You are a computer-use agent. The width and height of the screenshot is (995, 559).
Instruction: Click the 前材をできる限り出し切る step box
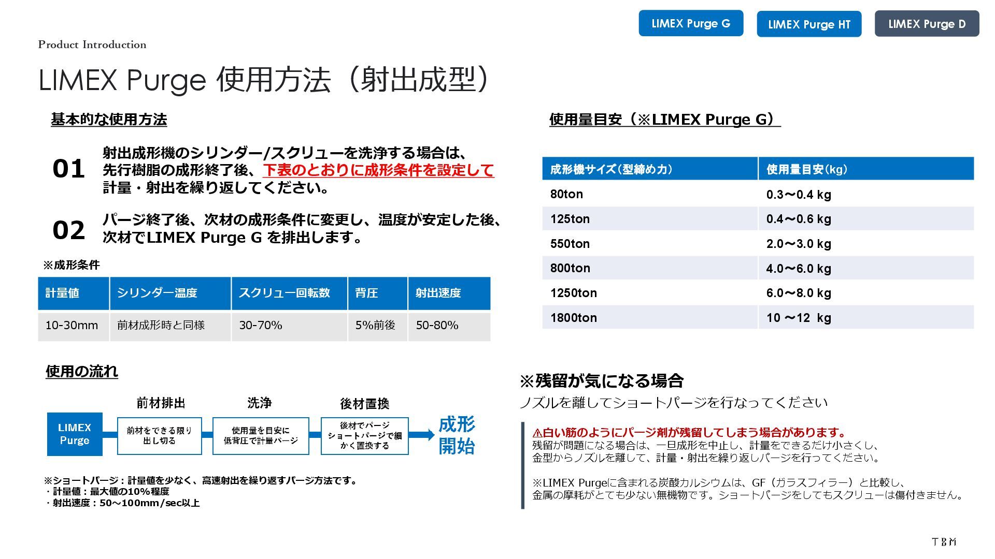(160, 436)
